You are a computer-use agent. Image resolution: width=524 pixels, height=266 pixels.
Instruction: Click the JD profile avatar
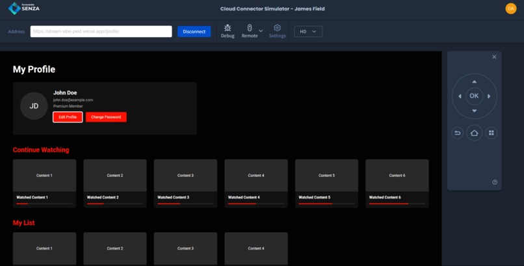click(34, 106)
